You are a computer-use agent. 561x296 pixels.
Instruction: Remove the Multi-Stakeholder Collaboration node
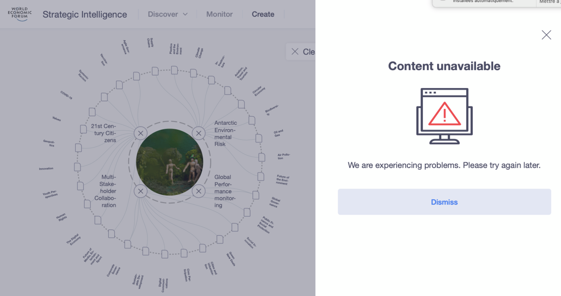tap(141, 191)
